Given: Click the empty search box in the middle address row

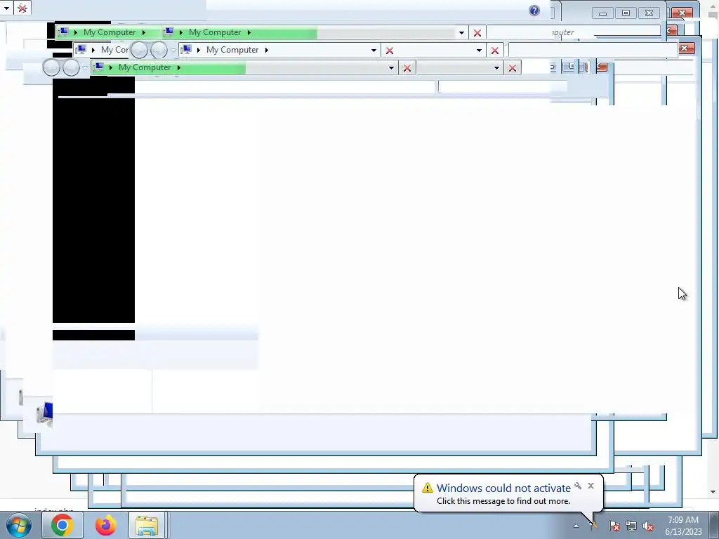Looking at the screenshot, I should point(593,50).
